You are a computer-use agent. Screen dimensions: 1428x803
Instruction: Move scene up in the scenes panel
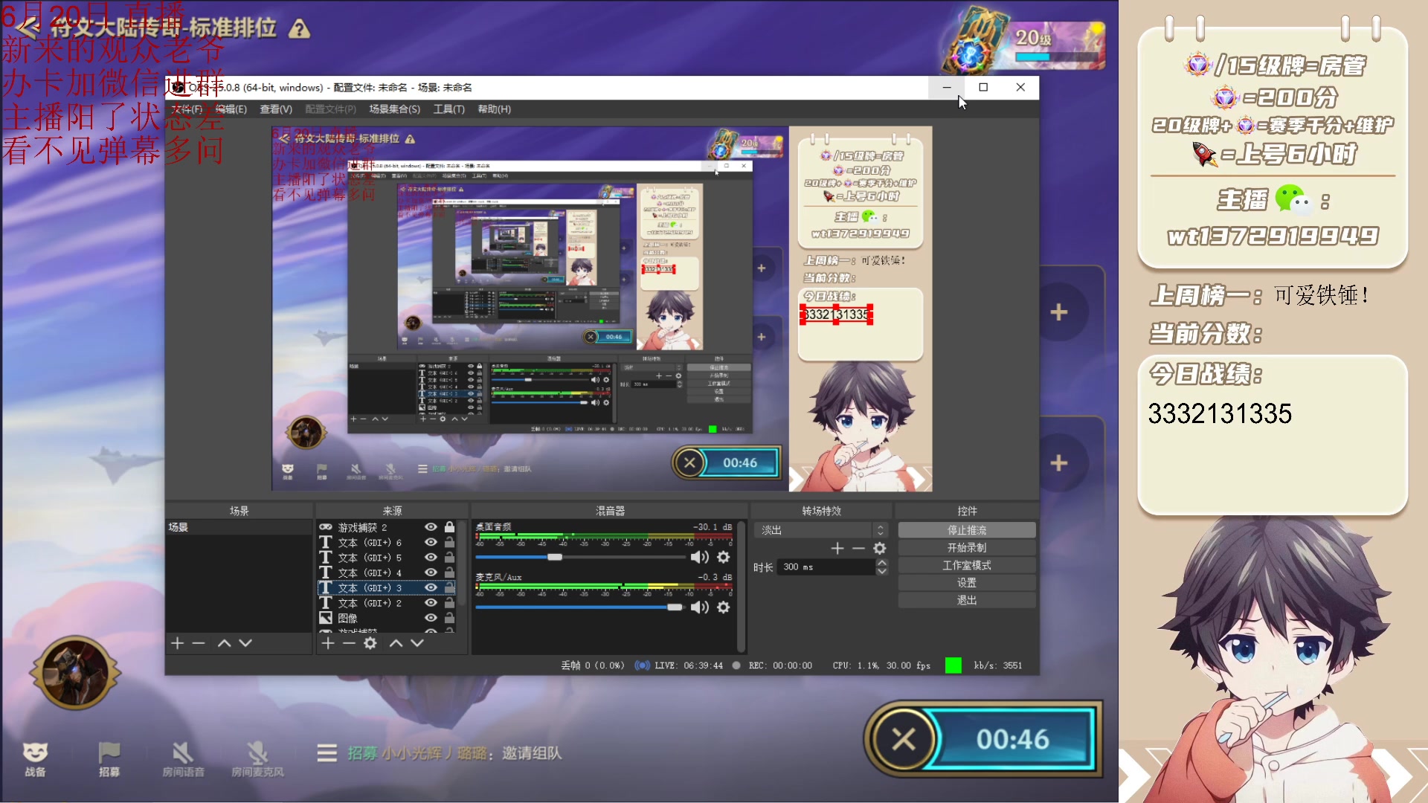224,643
